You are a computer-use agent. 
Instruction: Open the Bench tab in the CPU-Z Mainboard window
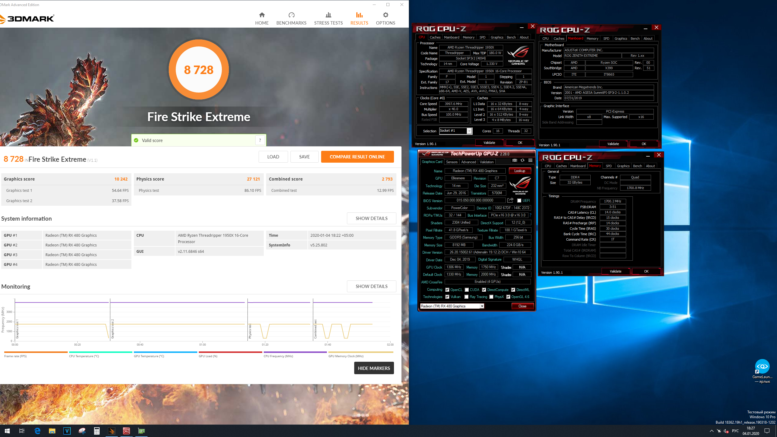tap(635, 39)
